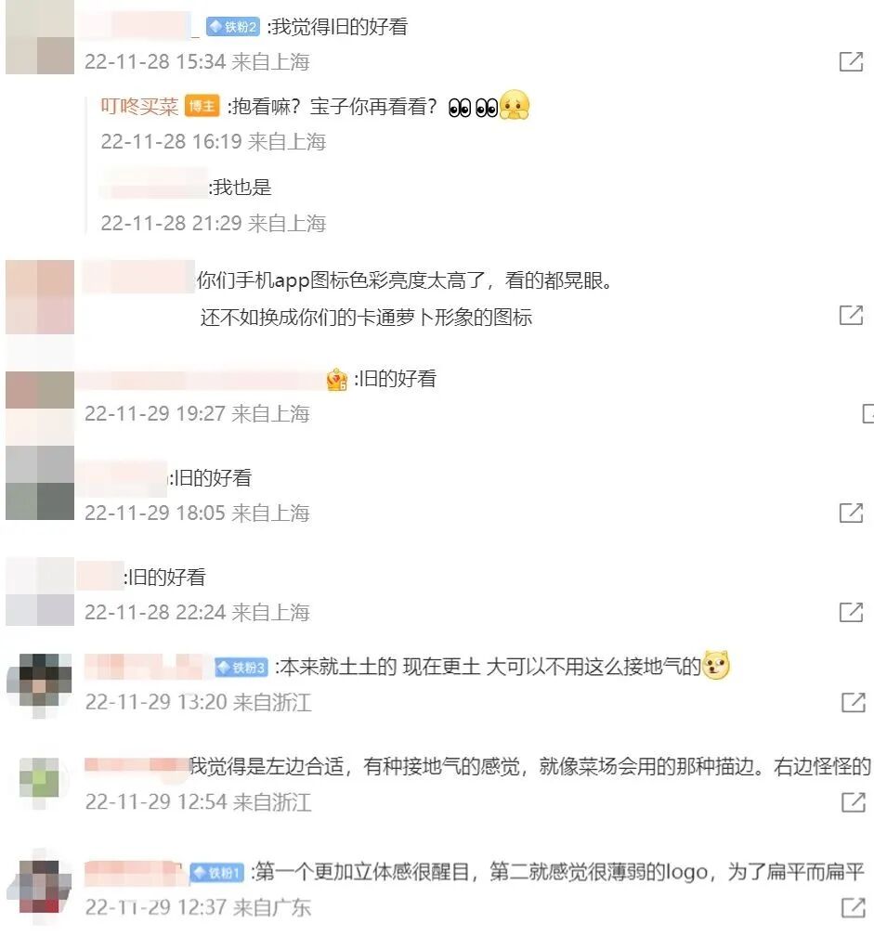Screen dimensions: 874x949
Task: Click share icon on 22-11-29 12:54 comment
Action: click(854, 802)
